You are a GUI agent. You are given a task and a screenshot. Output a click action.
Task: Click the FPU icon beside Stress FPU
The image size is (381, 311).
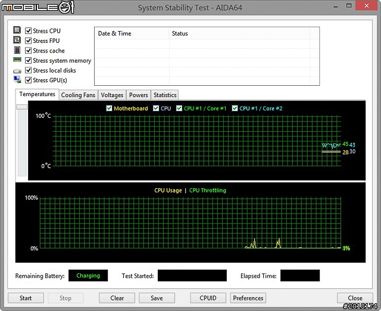pos(17,40)
